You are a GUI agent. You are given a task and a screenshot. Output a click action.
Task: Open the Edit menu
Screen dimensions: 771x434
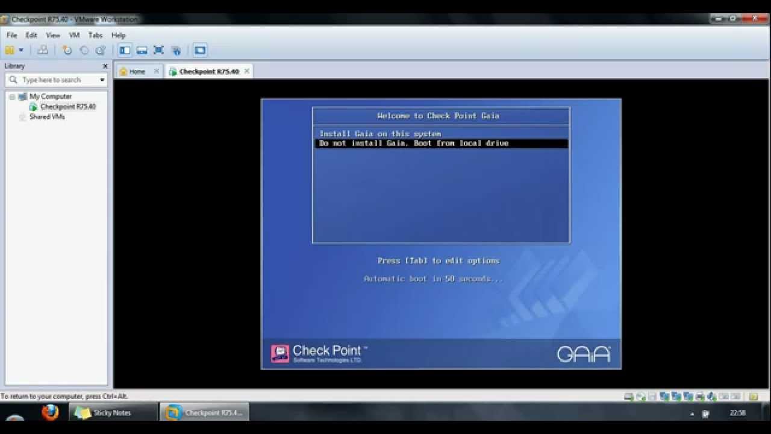pyautogui.click(x=31, y=35)
